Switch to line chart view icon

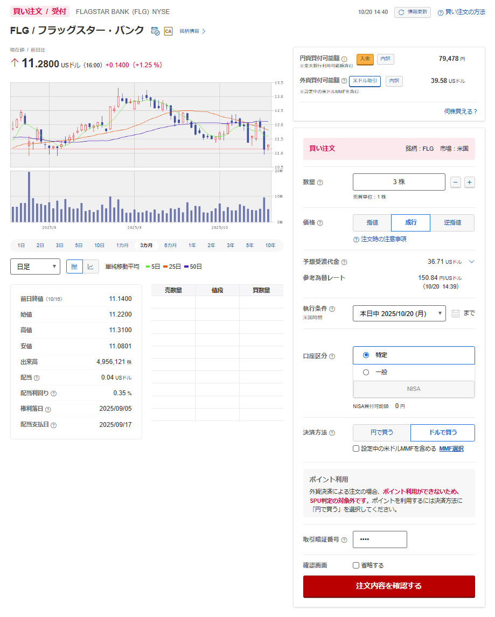coord(90,267)
